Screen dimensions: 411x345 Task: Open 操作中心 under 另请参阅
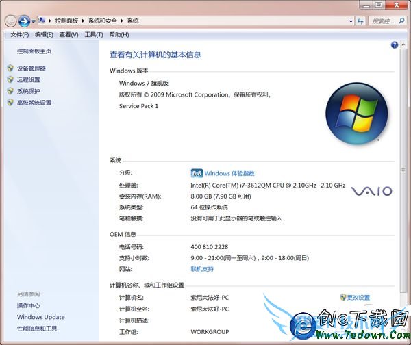(28, 305)
